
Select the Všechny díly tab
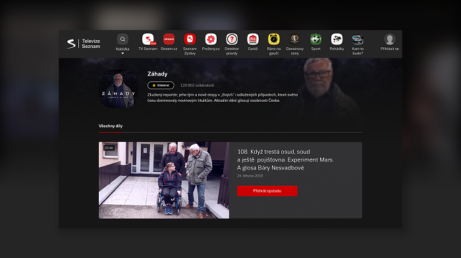[x=111, y=126]
